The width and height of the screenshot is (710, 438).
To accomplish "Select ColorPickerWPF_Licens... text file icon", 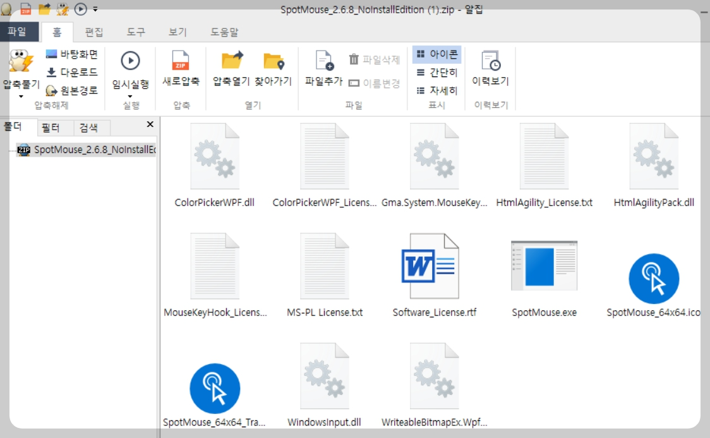I will click(324, 156).
